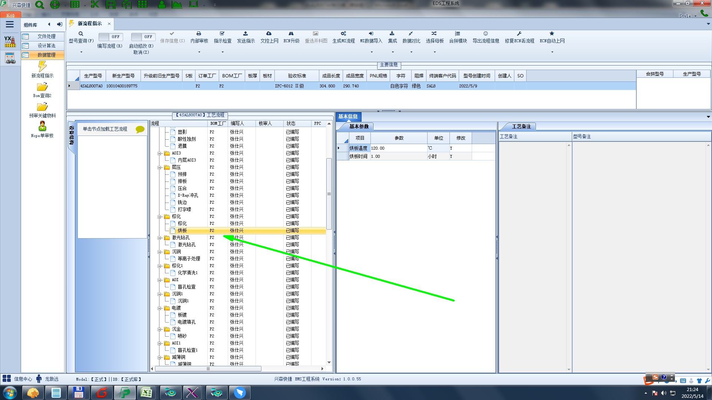Click the 文控上网 cloud upload icon

(269, 34)
